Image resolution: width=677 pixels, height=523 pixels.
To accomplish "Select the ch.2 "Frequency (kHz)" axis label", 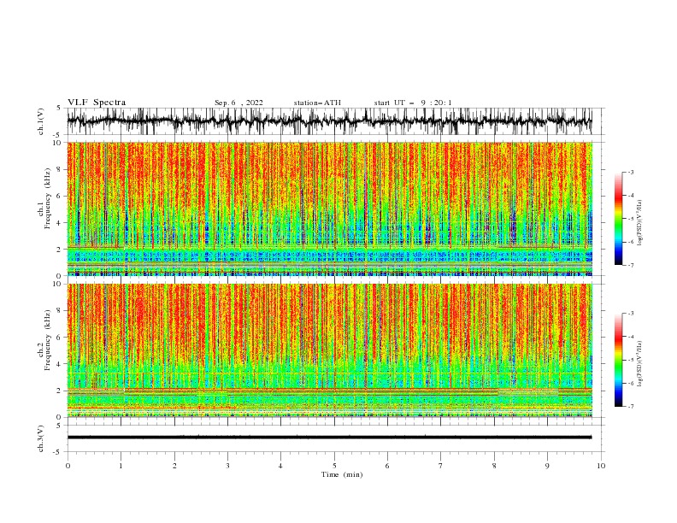I will pyautogui.click(x=48, y=339).
